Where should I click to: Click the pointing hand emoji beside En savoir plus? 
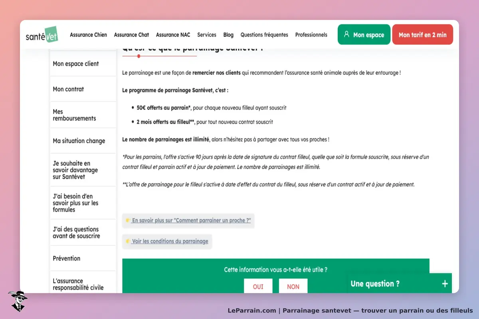tap(128, 221)
